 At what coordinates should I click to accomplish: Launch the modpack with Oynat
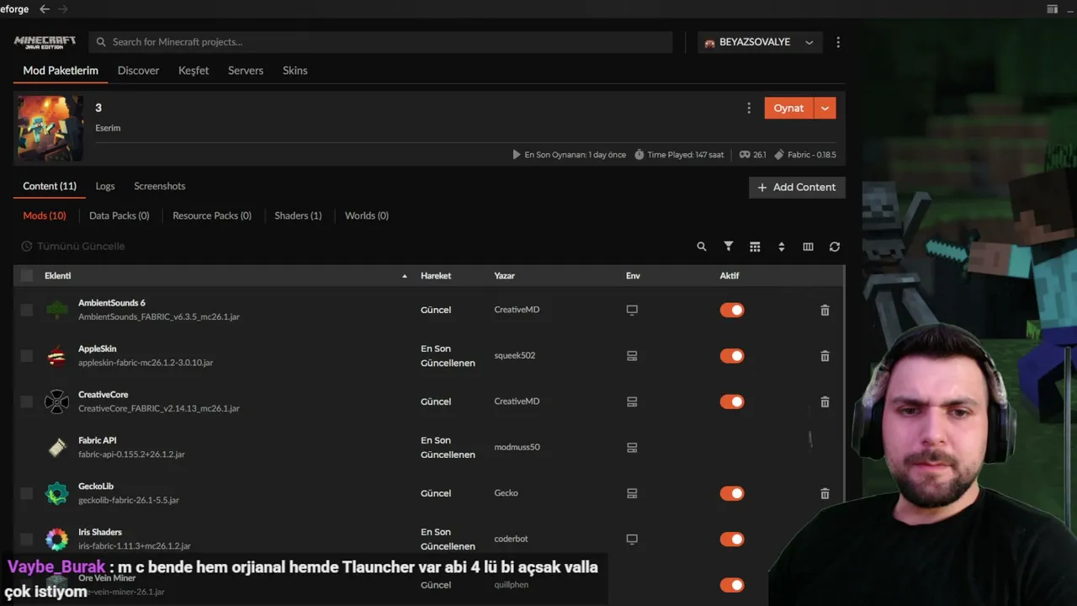coord(788,108)
